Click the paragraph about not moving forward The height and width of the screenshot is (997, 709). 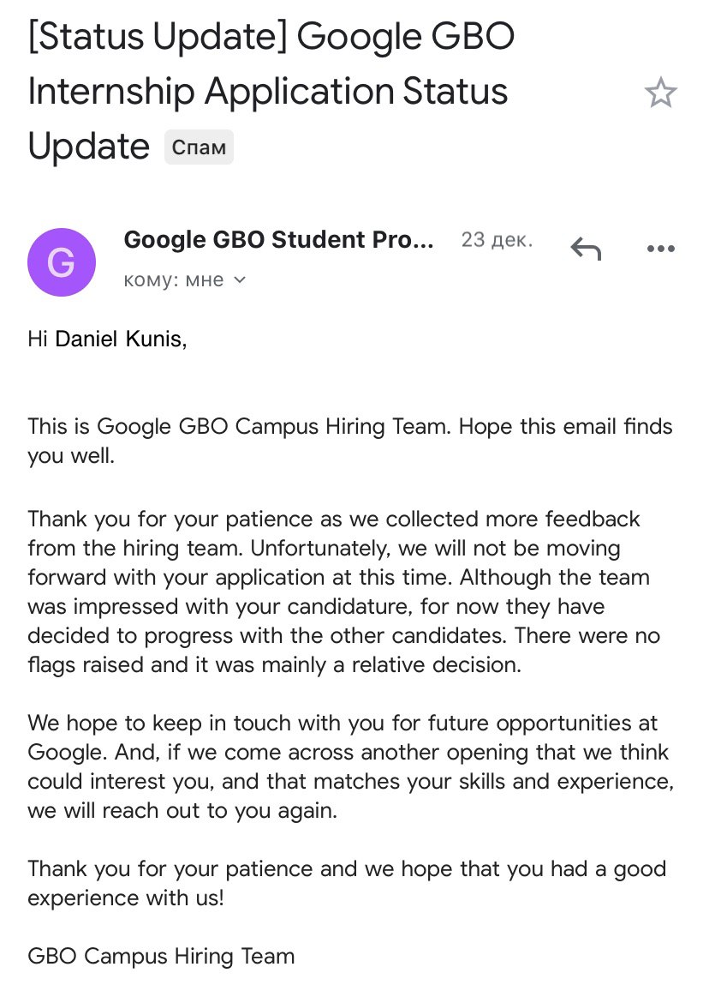343,592
